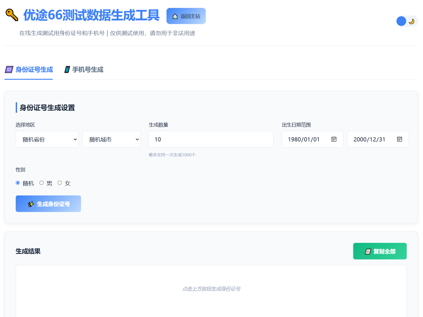Click the 最多支持一次生成1000个 hint text

point(172,155)
